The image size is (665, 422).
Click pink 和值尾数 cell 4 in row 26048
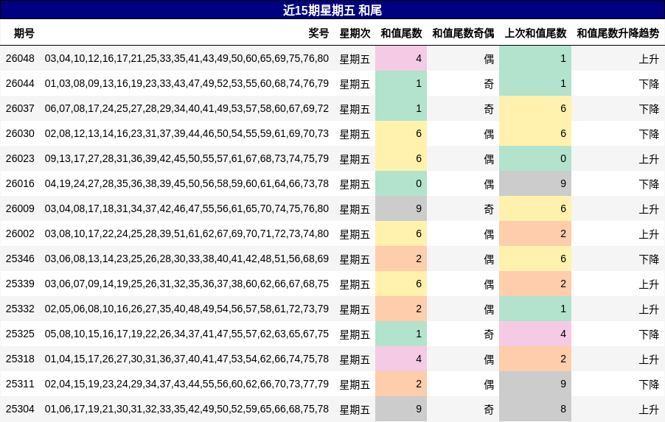coord(401,58)
